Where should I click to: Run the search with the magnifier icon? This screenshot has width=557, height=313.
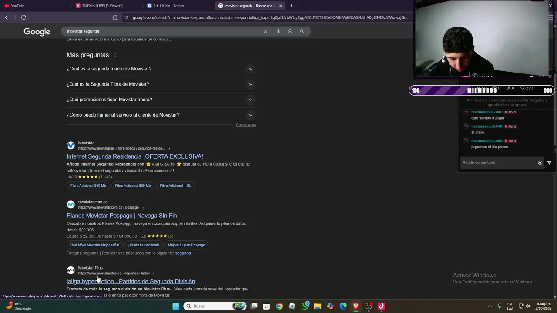302,31
